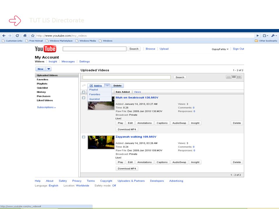Viewport: 279px width, 209px height.
Task: Switch to the Settings account tab
Action: click(x=85, y=62)
